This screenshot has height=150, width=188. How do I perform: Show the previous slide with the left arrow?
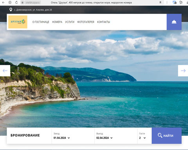tap(5, 71)
